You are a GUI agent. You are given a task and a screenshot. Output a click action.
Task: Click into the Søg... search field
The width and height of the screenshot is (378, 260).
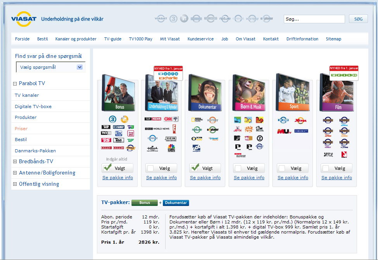pyautogui.click(x=314, y=19)
